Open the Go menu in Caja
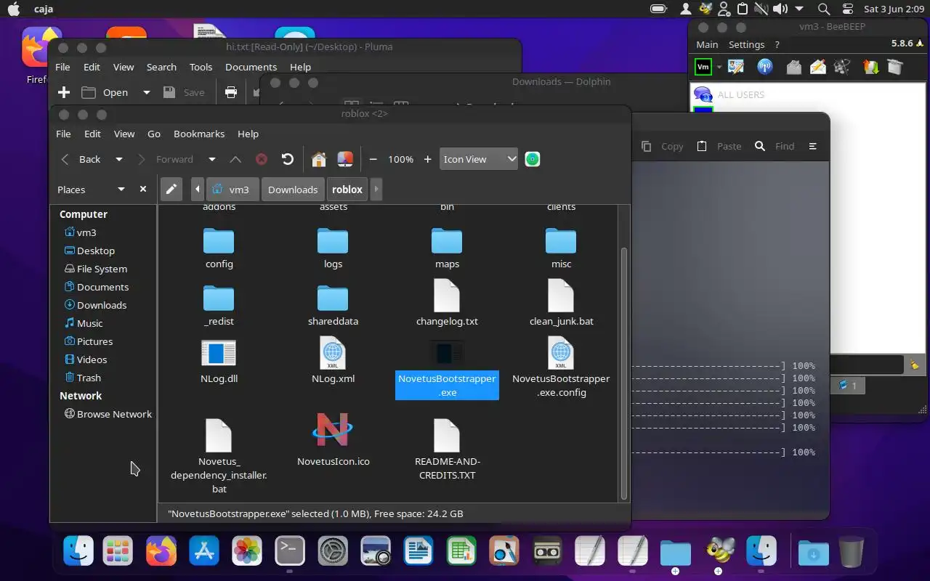The image size is (930, 581). [154, 134]
